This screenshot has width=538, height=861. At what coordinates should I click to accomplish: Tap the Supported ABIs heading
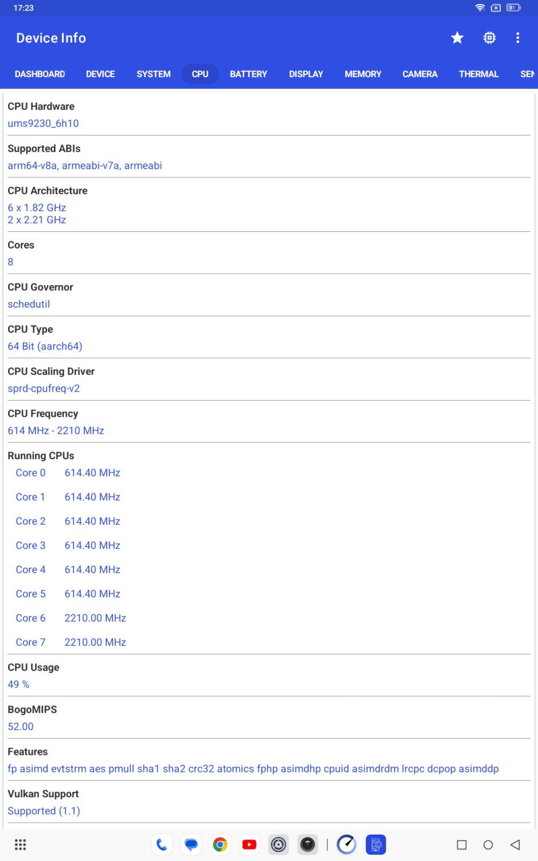click(x=44, y=149)
